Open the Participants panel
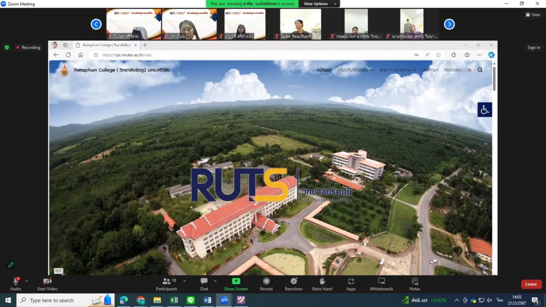The image size is (546, 307). pos(166,284)
